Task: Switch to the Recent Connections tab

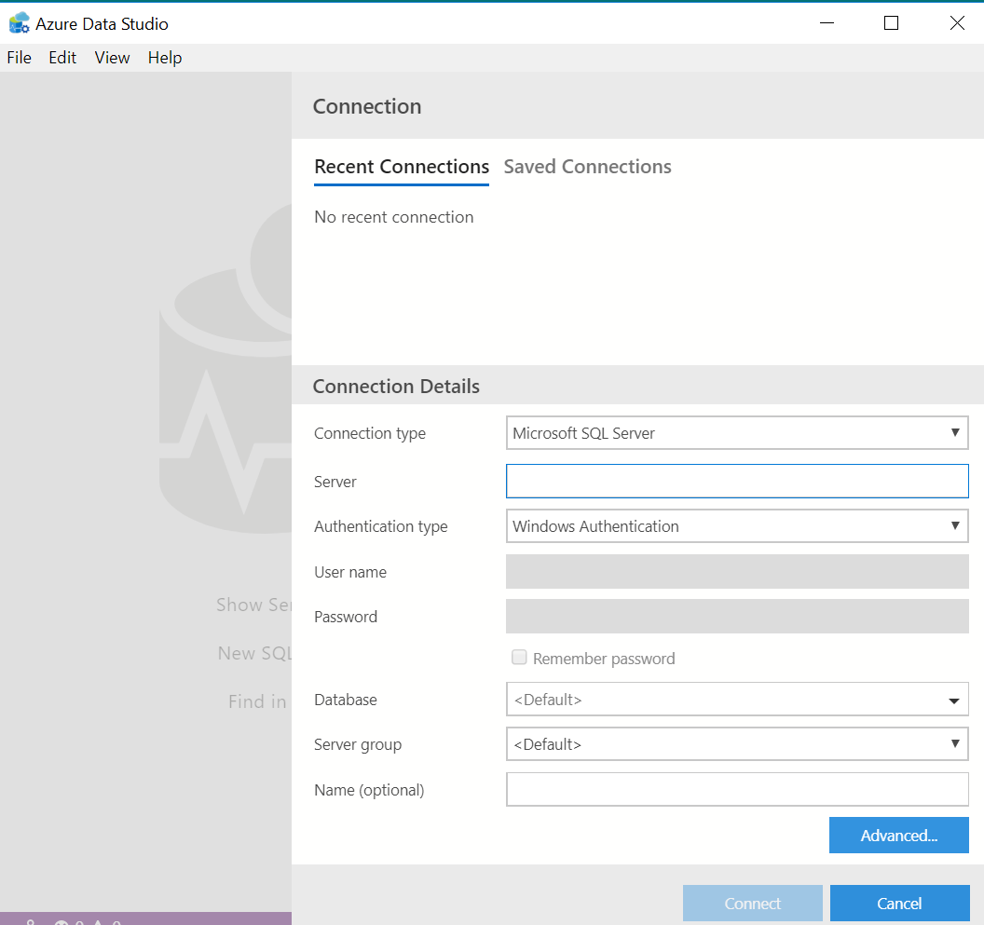Action: [x=402, y=167]
